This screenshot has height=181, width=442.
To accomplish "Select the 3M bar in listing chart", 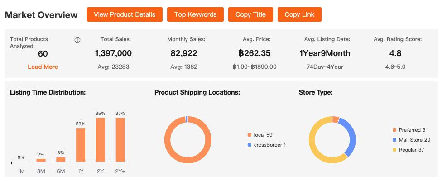I will [41, 160].
